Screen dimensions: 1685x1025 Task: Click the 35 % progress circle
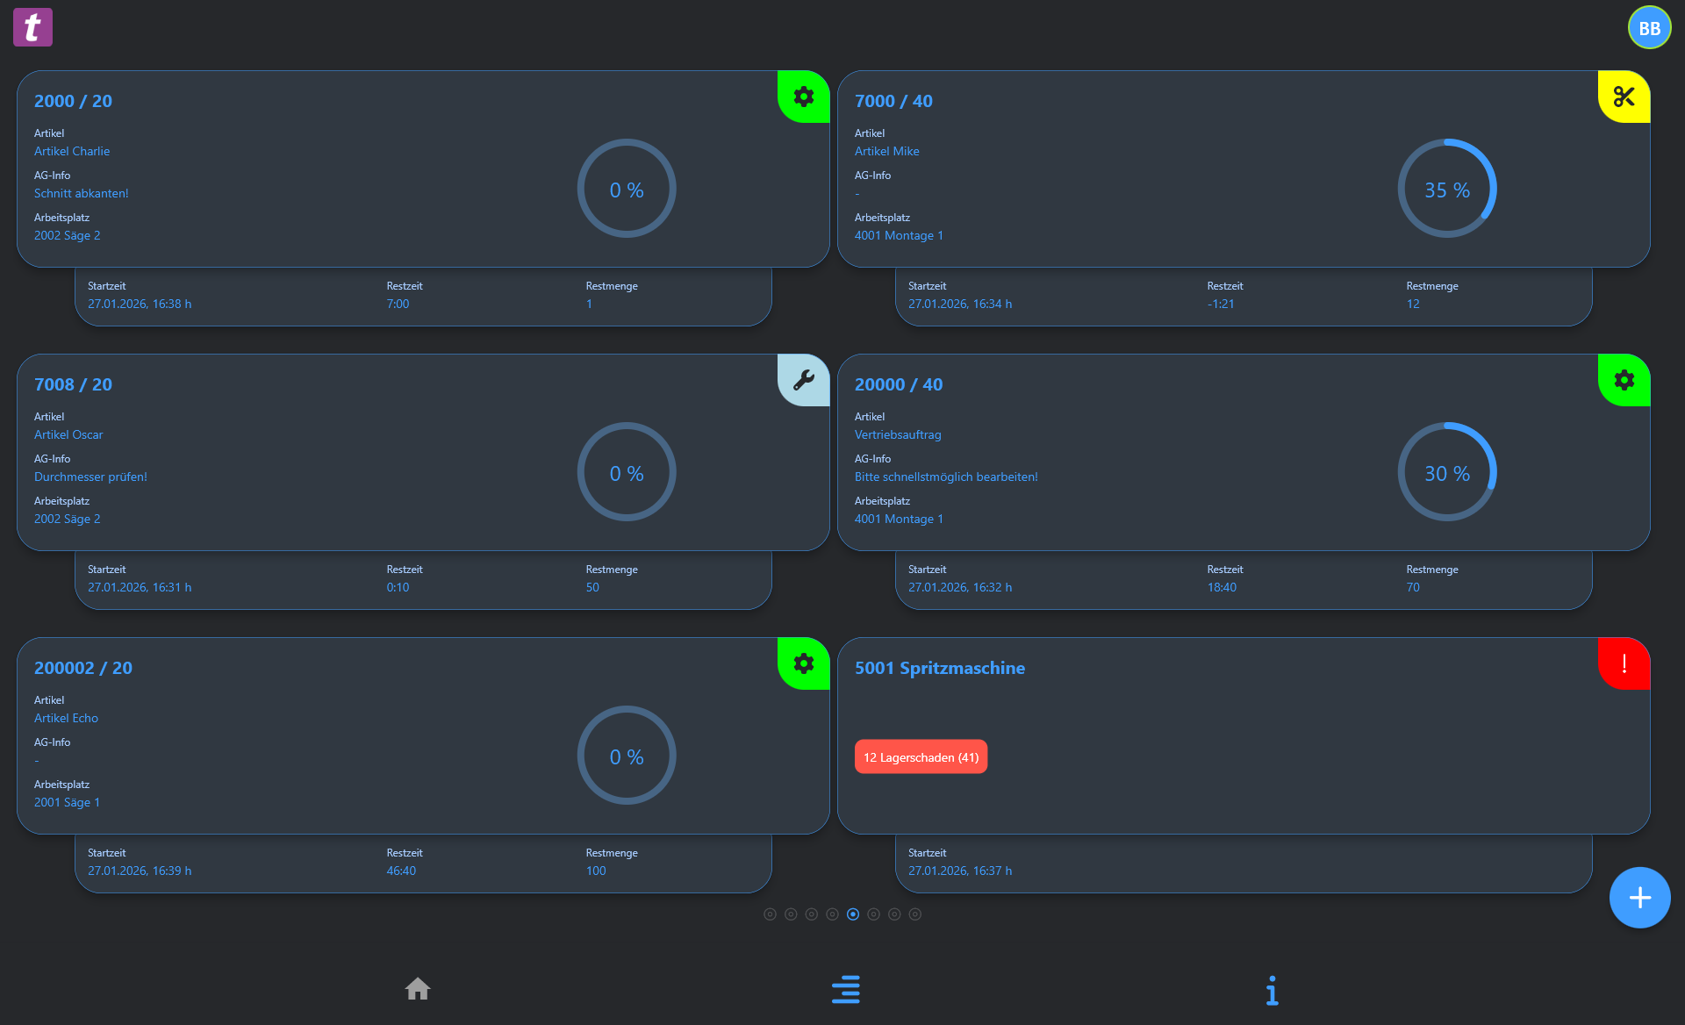[1447, 188]
